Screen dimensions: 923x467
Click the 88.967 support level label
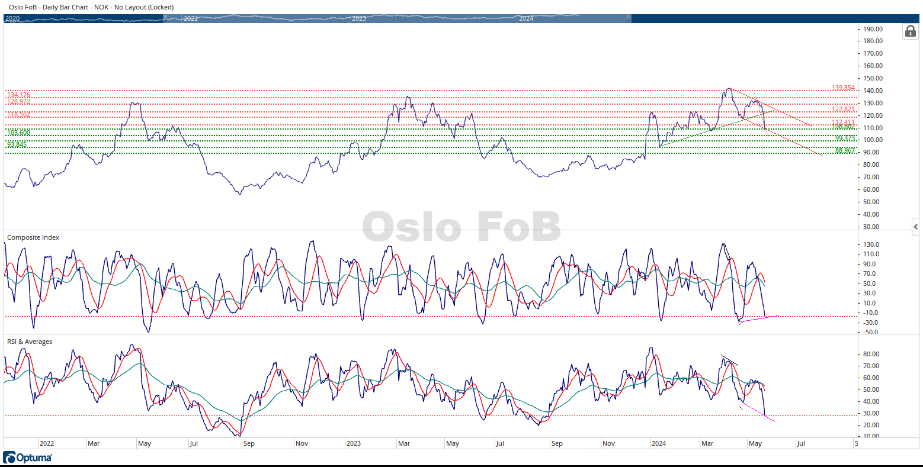[845, 150]
